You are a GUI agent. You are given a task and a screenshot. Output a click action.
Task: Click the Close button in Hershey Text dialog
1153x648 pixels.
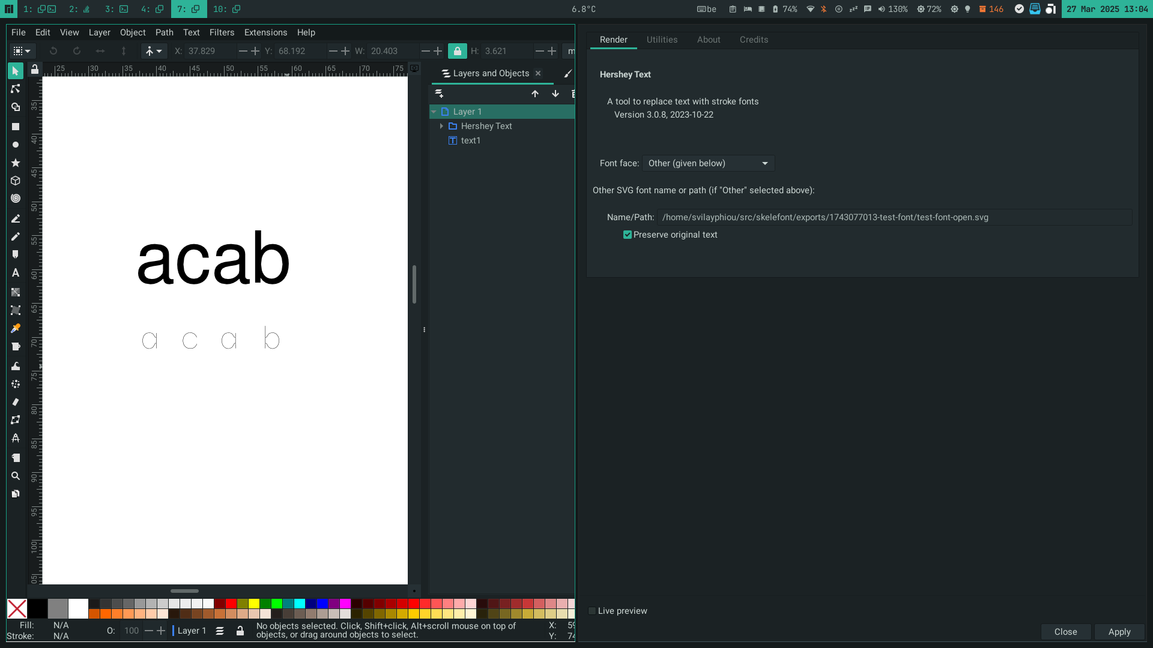pos(1066,632)
